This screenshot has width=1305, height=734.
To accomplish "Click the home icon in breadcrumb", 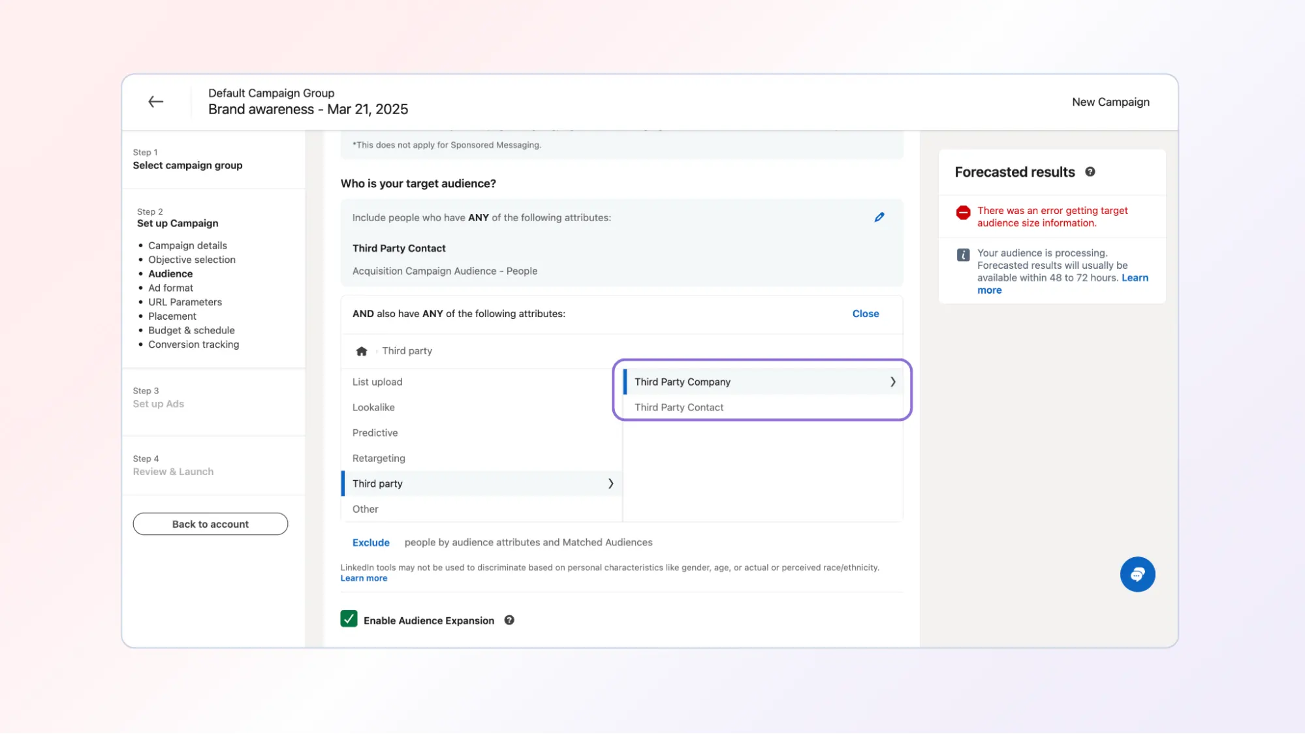I will [x=362, y=351].
